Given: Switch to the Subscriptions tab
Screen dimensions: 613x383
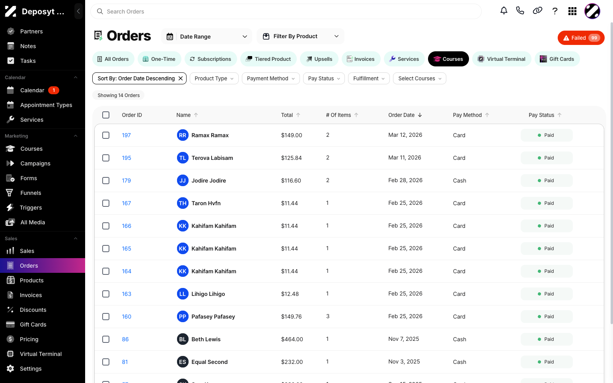Looking at the screenshot, I should tap(210, 59).
